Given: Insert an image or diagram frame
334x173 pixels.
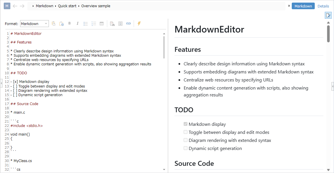Looking at the screenshot, I should [120, 24].
